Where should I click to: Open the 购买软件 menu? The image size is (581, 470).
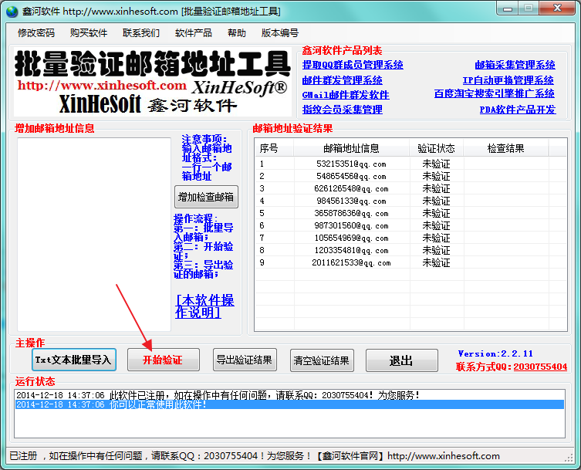coord(89,33)
